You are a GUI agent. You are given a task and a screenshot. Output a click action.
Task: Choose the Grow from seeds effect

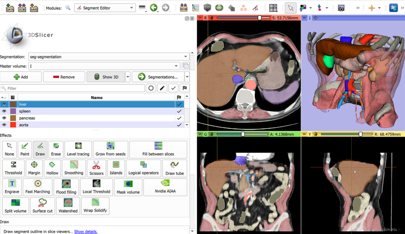click(111, 149)
